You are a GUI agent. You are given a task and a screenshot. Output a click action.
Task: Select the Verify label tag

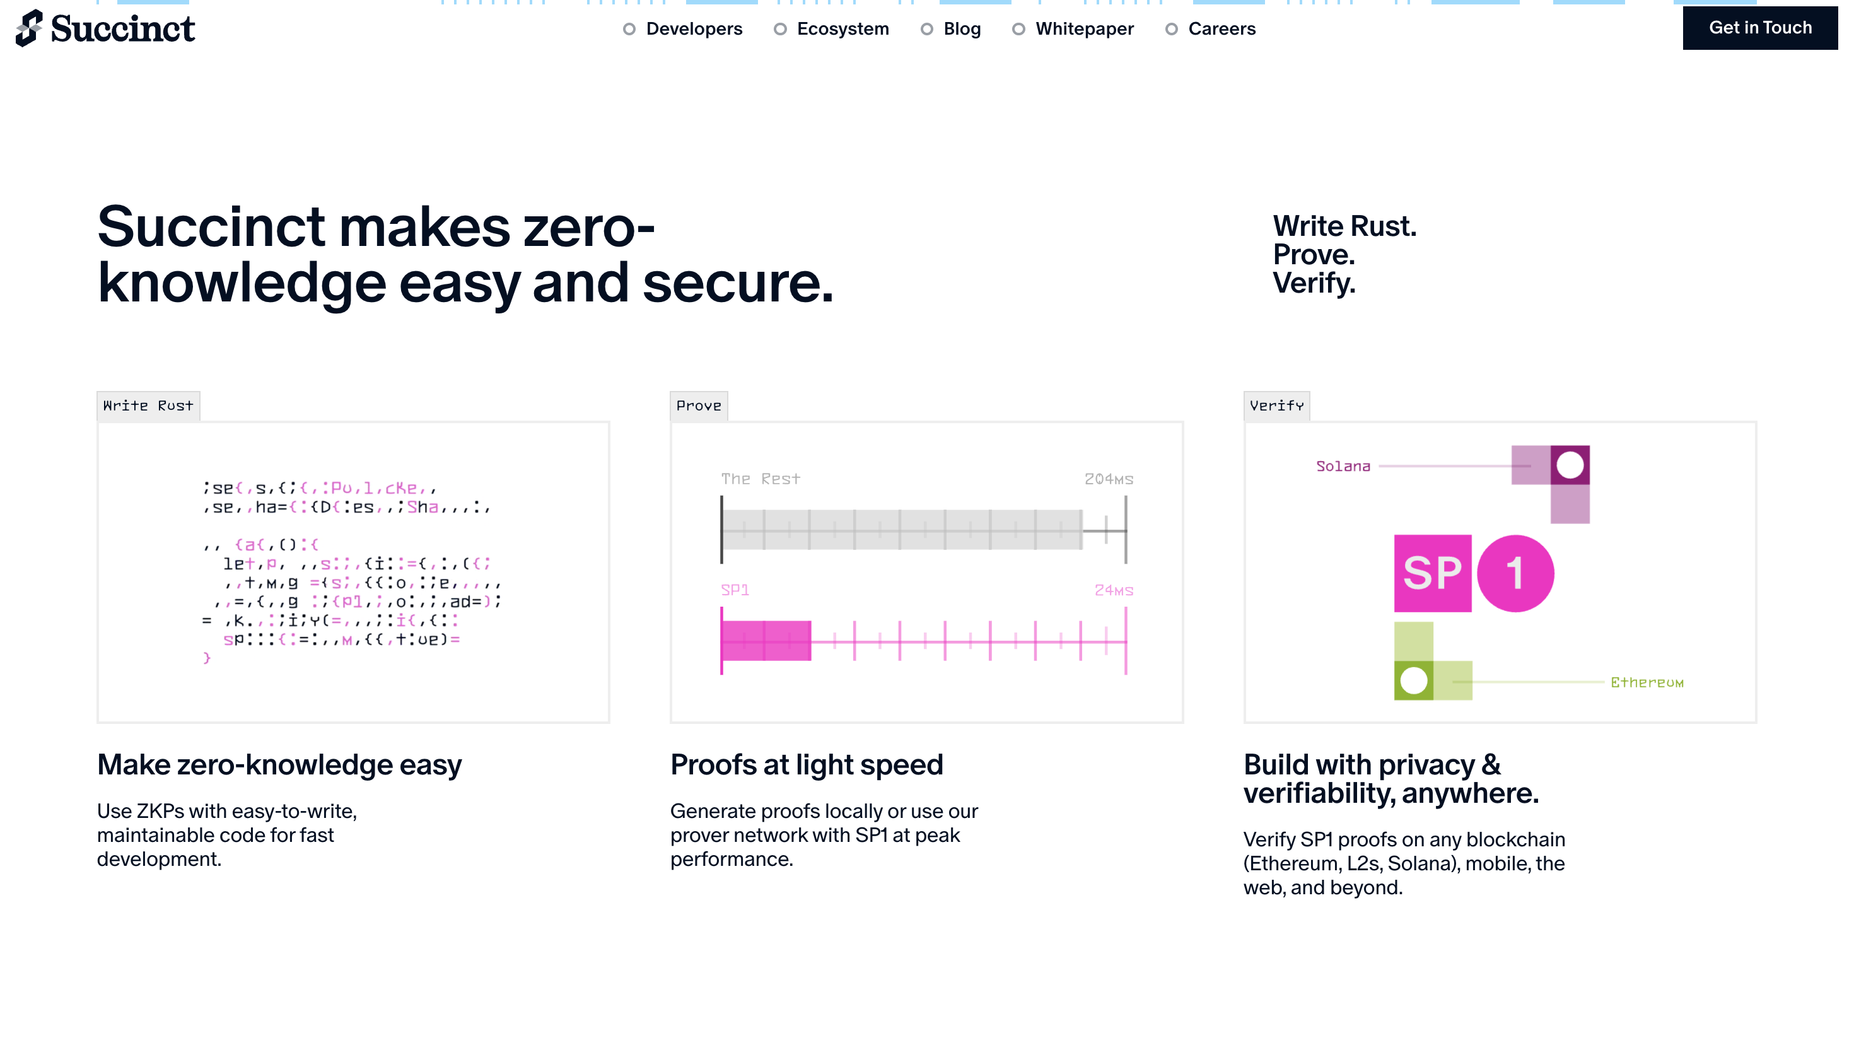coord(1276,406)
